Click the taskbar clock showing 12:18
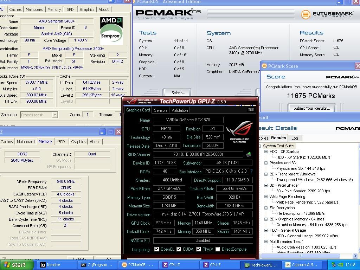The width and height of the screenshot is (360, 270). (350, 265)
